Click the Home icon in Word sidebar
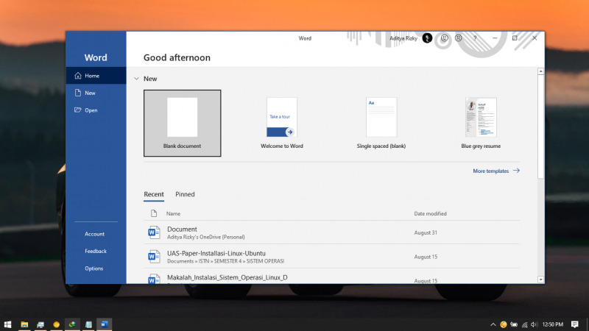Screen dimensions: 589x331 pos(78,76)
